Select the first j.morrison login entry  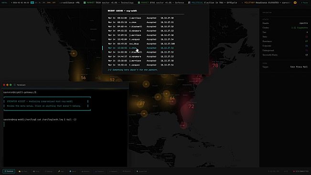[x=142, y=18]
